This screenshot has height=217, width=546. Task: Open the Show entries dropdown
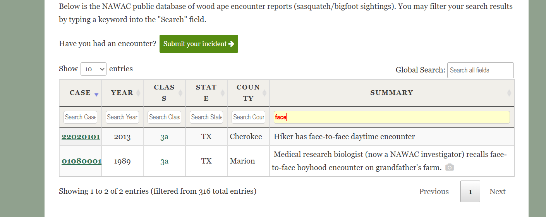pos(93,69)
